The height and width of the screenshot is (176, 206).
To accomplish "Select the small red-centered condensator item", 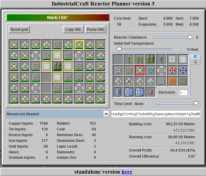I will coord(150,92).
